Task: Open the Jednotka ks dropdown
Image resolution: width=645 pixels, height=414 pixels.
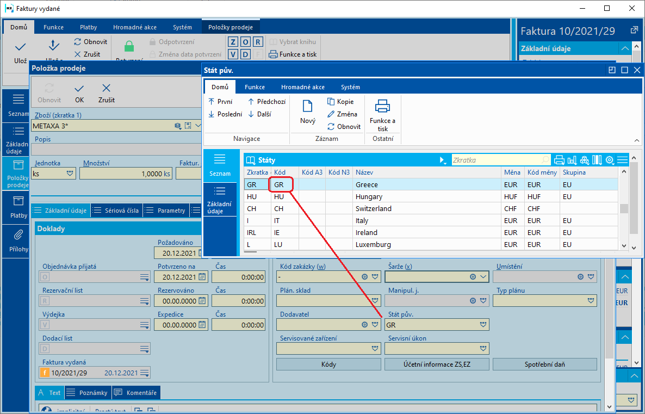Action: click(70, 173)
